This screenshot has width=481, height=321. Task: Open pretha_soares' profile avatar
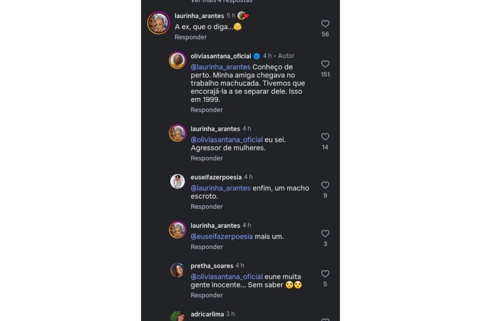coord(178,270)
